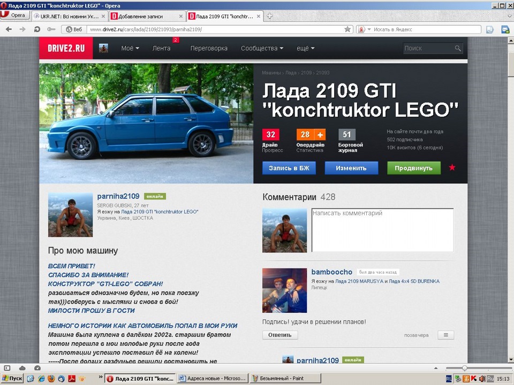Open the Windows Пуск start button
This screenshot has width=514, height=385.
12,379
